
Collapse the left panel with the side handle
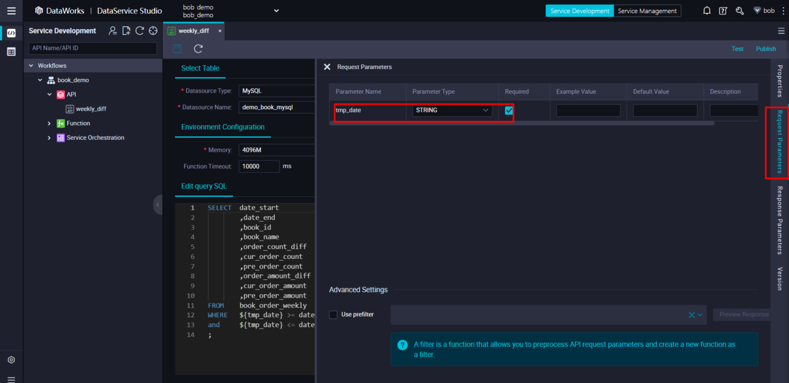(158, 204)
